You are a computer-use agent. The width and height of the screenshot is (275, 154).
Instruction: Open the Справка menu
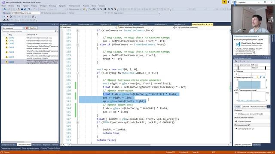pos(102,6)
